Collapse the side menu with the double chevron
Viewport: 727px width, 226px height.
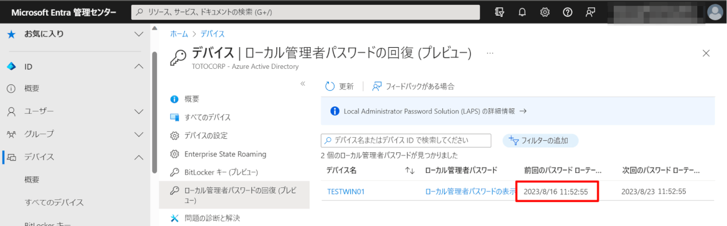click(x=303, y=83)
